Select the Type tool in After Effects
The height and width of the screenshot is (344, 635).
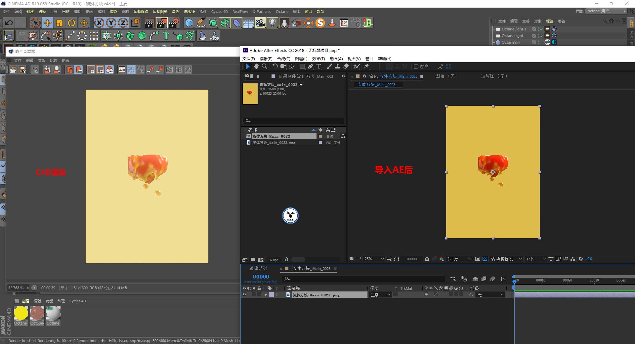[x=319, y=66]
